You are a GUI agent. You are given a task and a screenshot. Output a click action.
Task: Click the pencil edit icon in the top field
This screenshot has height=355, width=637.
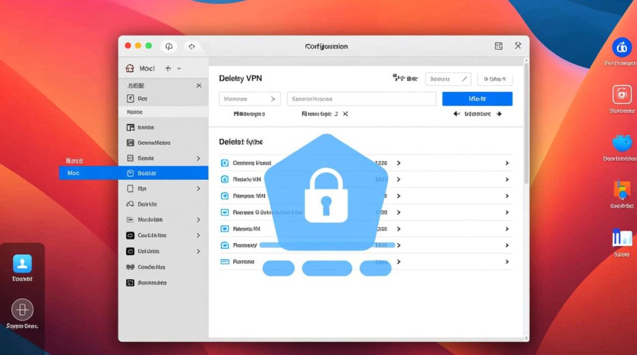465,79
